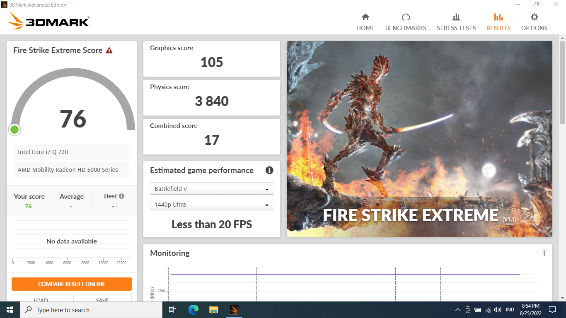Open the notification center icon
Screen dimensions: 566x318
tap(552, 310)
